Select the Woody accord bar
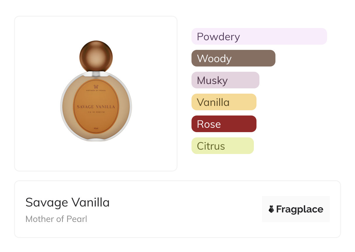355x252 pixels. (x=233, y=58)
